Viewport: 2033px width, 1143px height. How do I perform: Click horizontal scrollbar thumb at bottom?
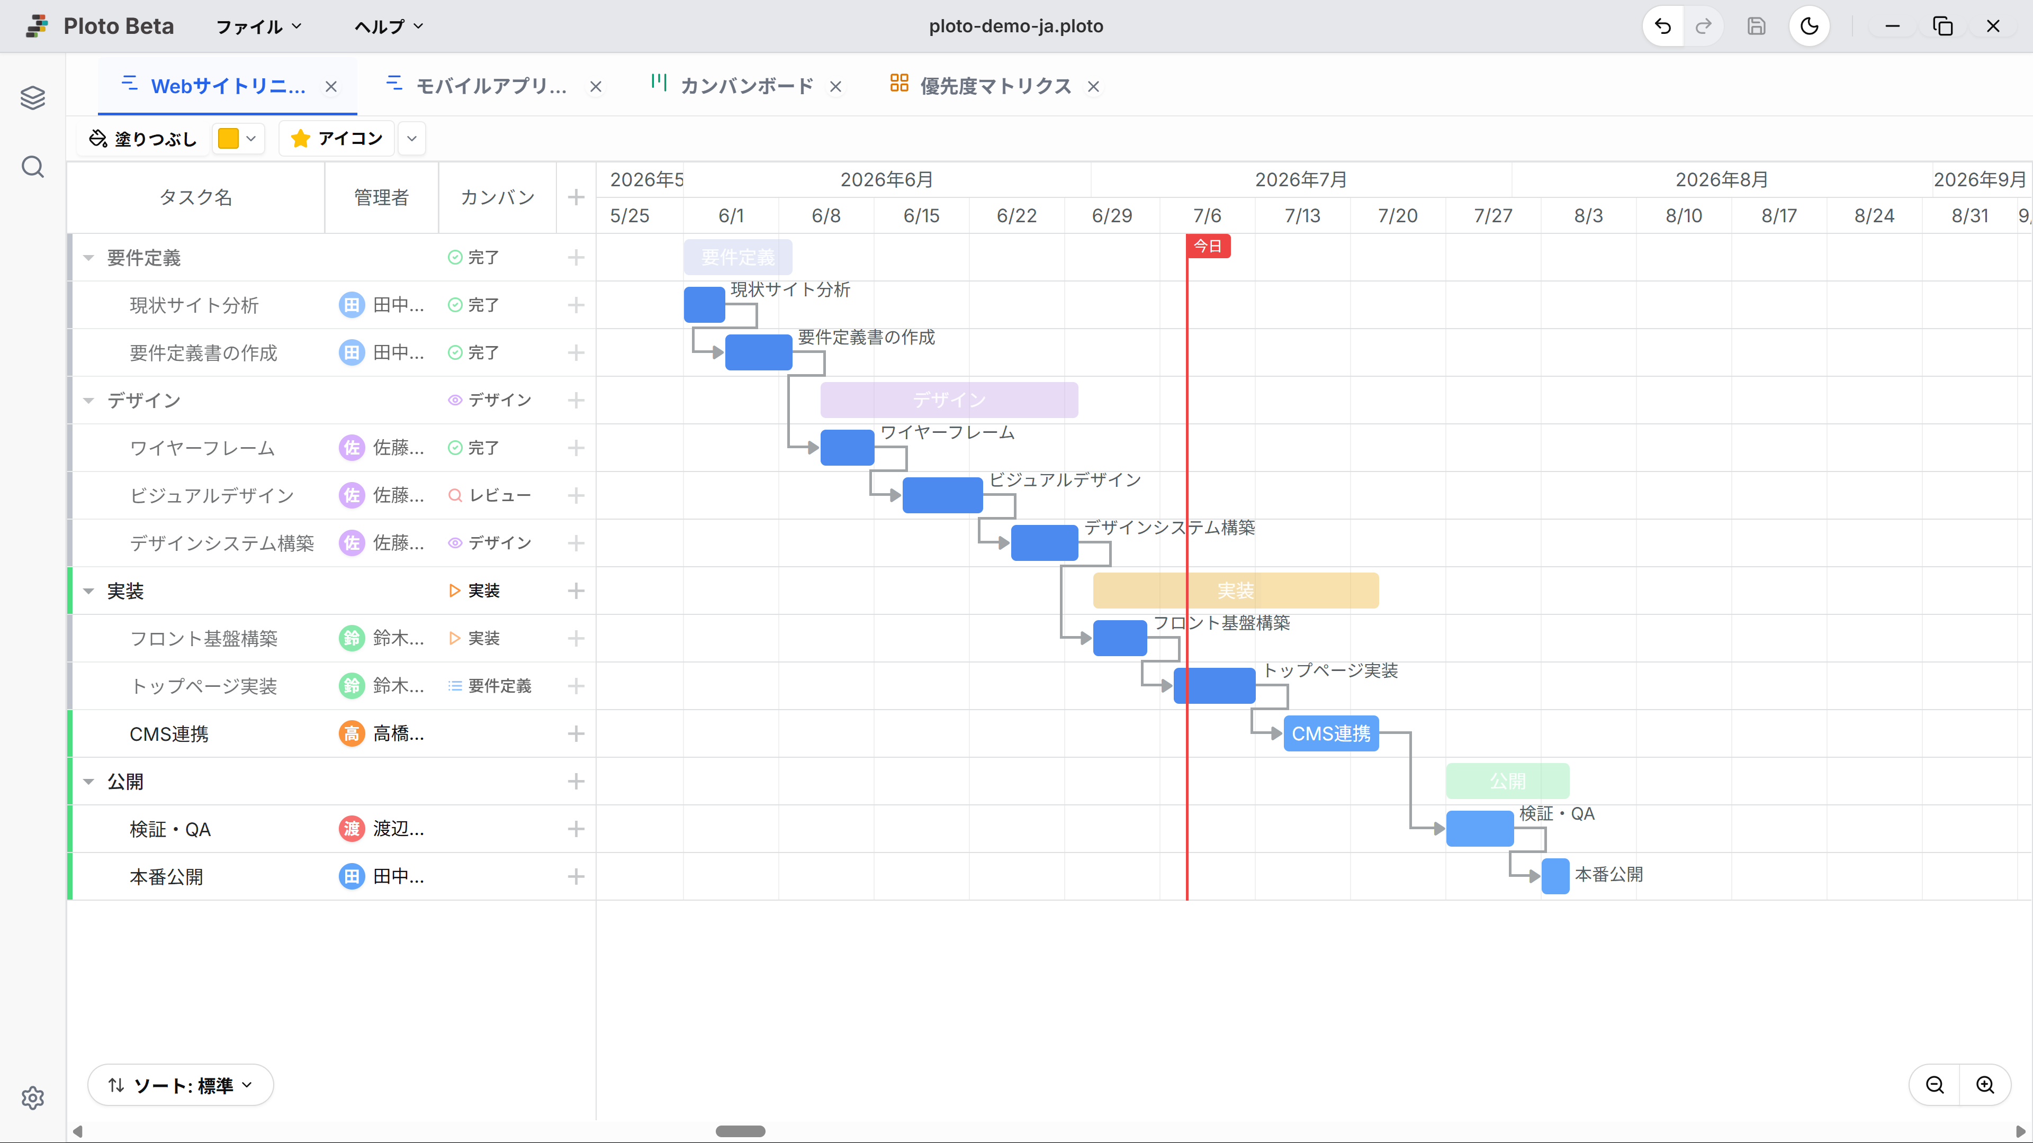740,1131
